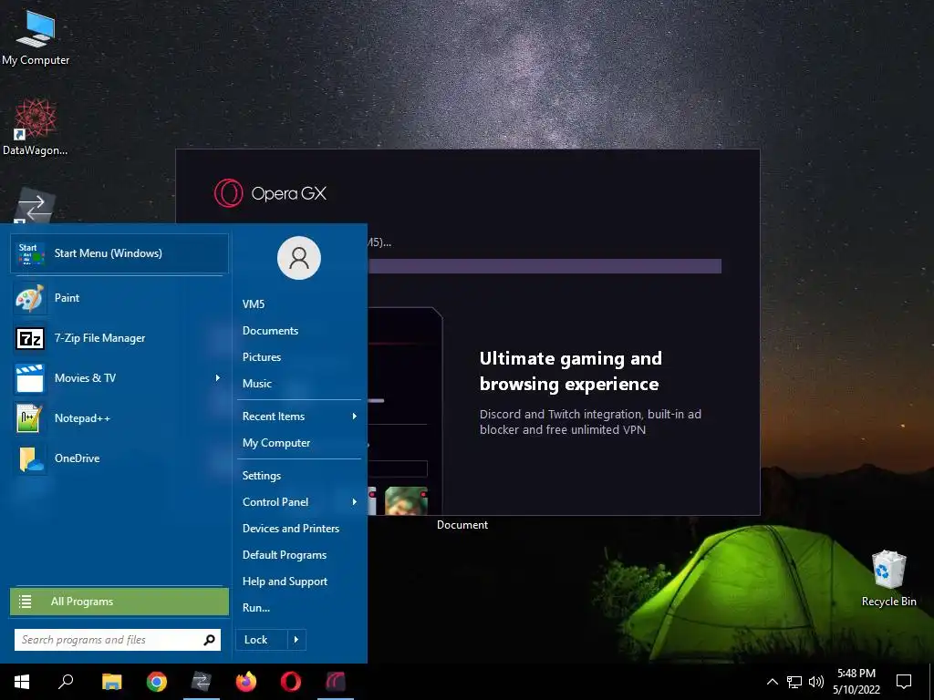This screenshot has width=934, height=700.
Task: Click the user account avatar picture
Action: pyautogui.click(x=299, y=258)
